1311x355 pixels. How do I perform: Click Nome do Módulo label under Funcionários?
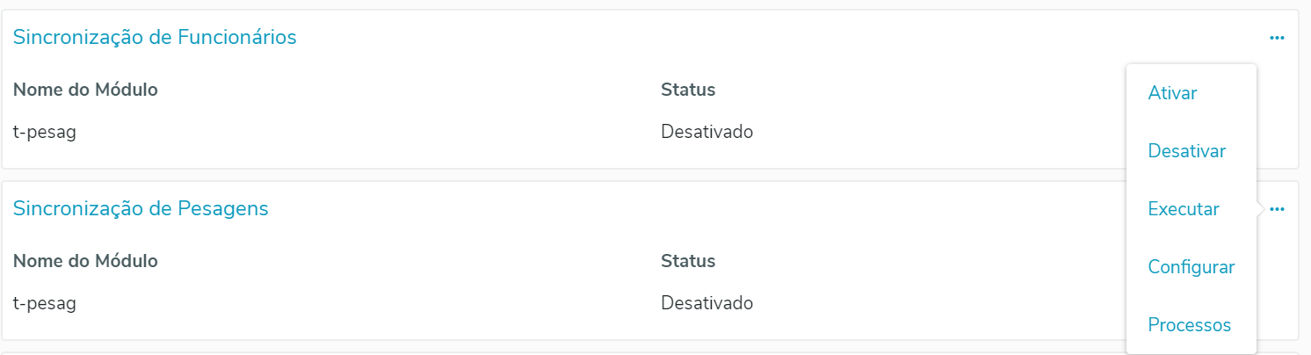coord(85,90)
